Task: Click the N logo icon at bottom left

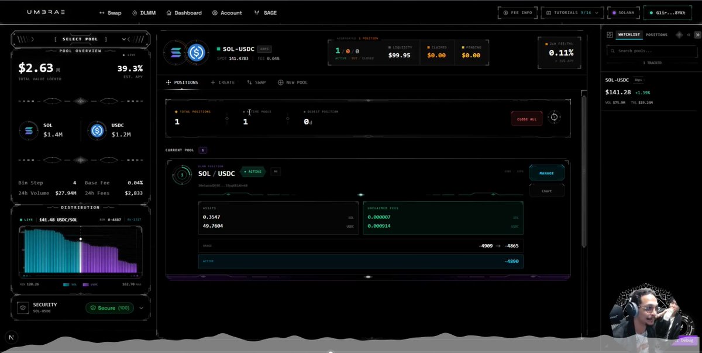Action: [x=11, y=337]
